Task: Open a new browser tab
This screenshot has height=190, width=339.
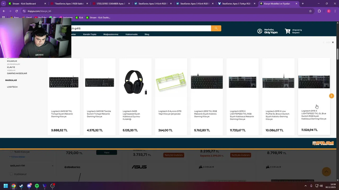Action: (x=303, y=4)
